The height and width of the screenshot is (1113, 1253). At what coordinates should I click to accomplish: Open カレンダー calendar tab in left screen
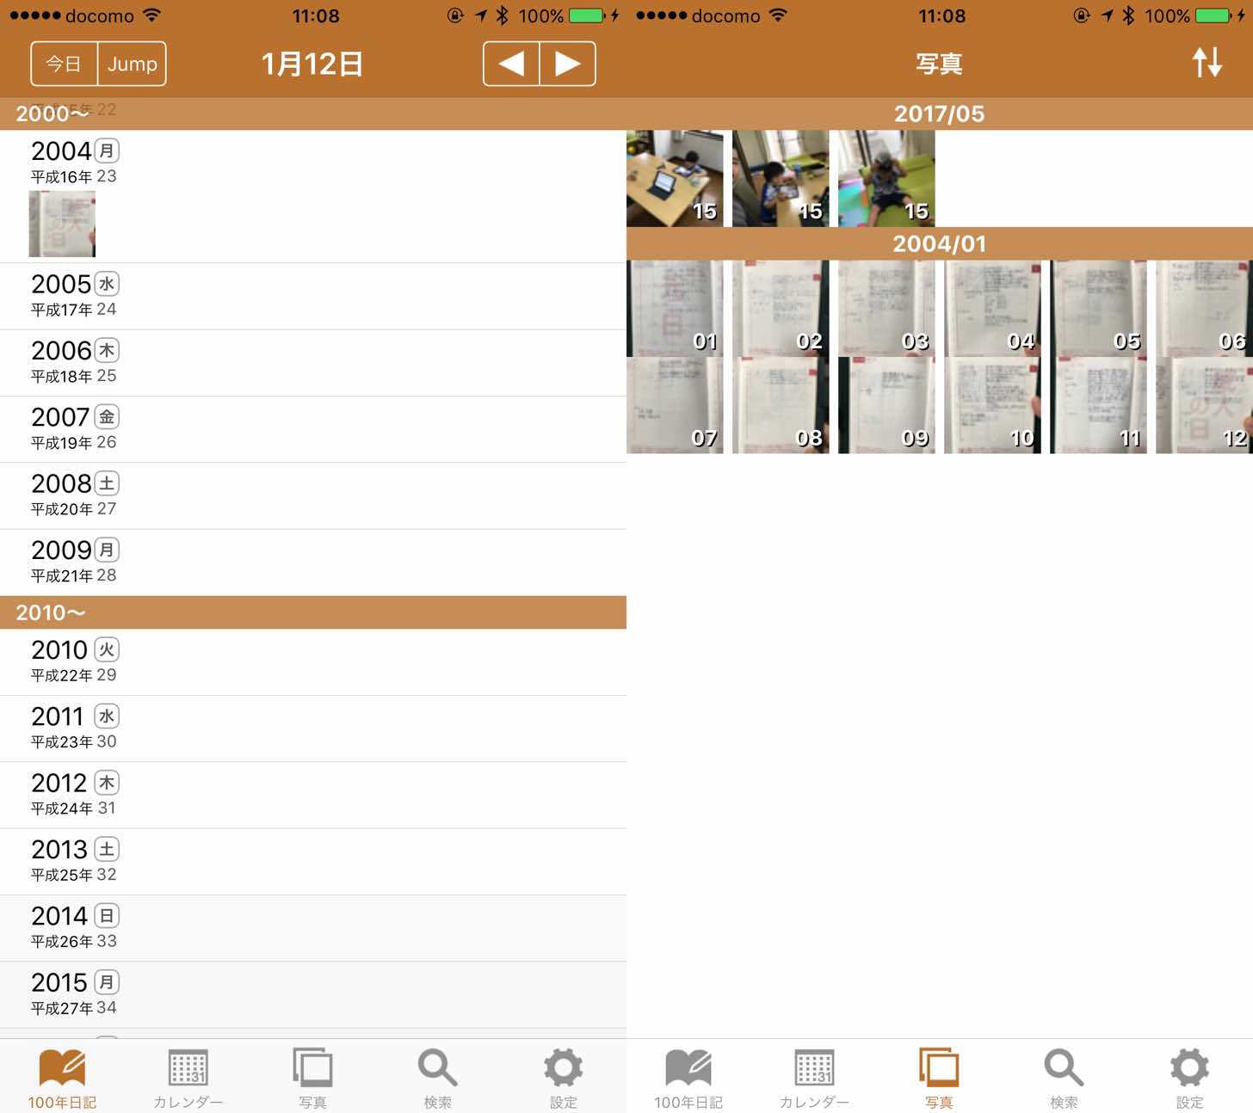coord(188,1077)
